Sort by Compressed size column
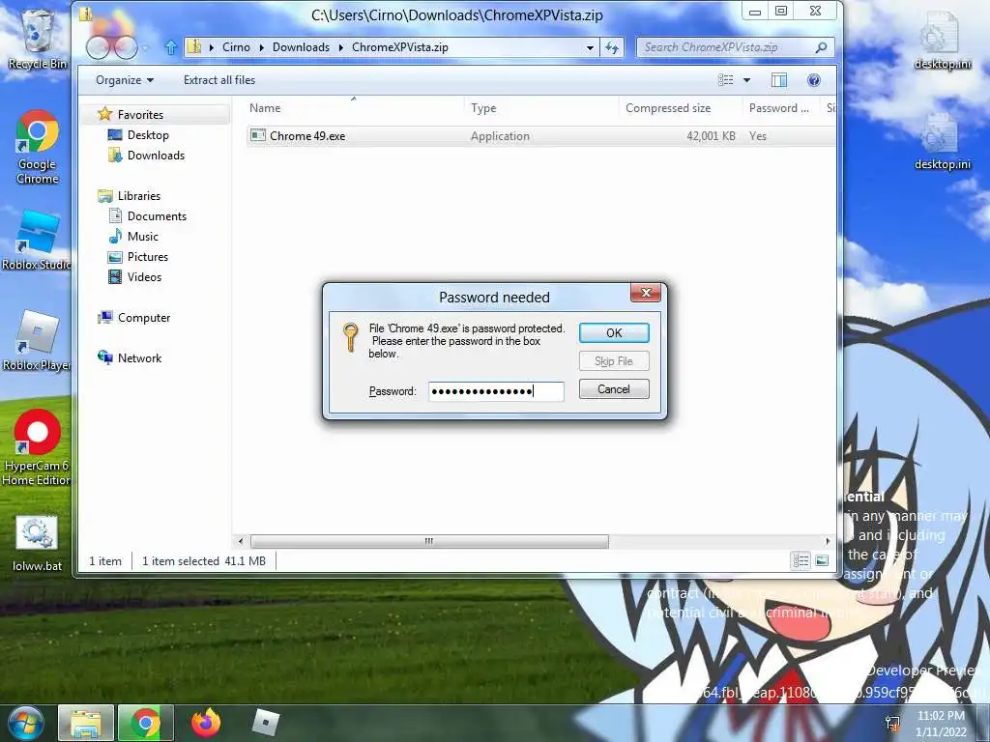The height and width of the screenshot is (742, 990). coord(681,108)
